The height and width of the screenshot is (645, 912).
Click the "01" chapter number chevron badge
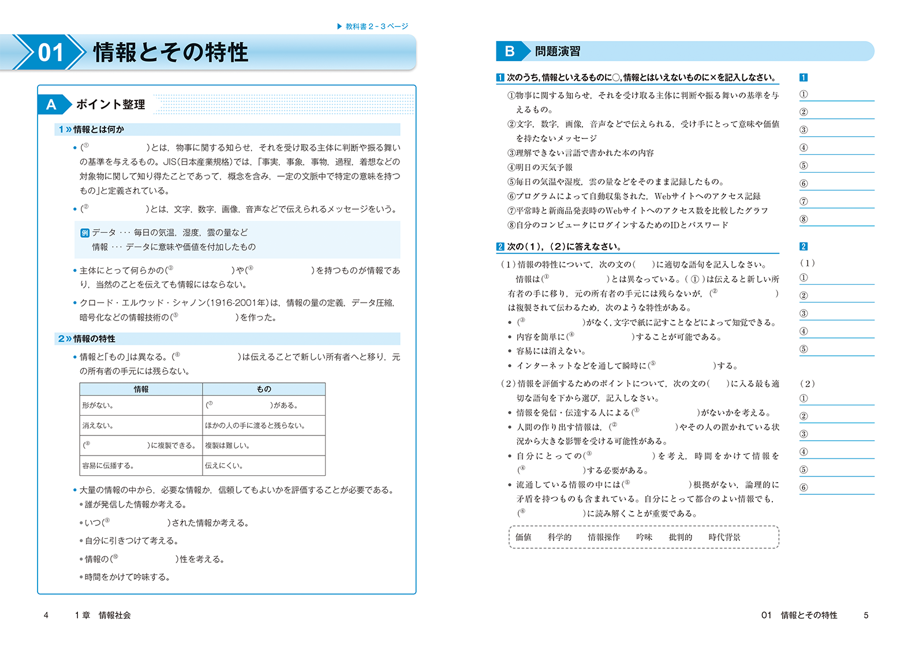point(50,53)
